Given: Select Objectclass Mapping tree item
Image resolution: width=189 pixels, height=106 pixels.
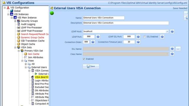Looking at the screenshot, I should pyautogui.click(x=42, y=100).
